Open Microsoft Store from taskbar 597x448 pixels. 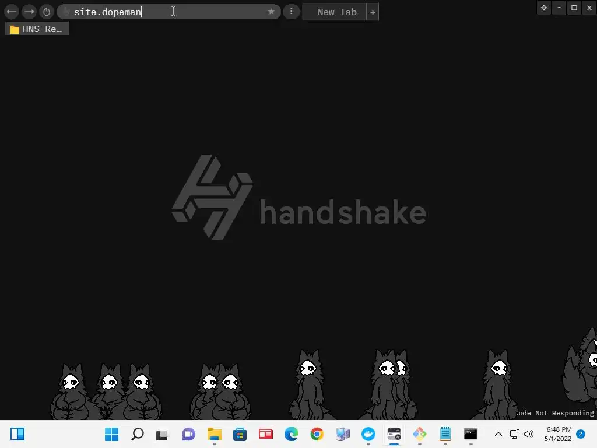[240, 434]
